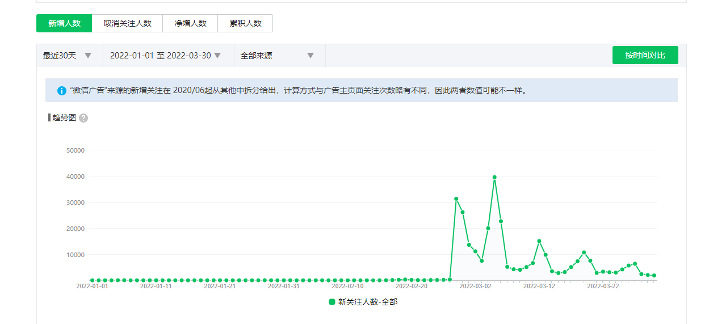This screenshot has height=324, width=709.
Task: Open the 2022-01-01 至 2022-03-30 date range picker
Action: click(x=160, y=56)
